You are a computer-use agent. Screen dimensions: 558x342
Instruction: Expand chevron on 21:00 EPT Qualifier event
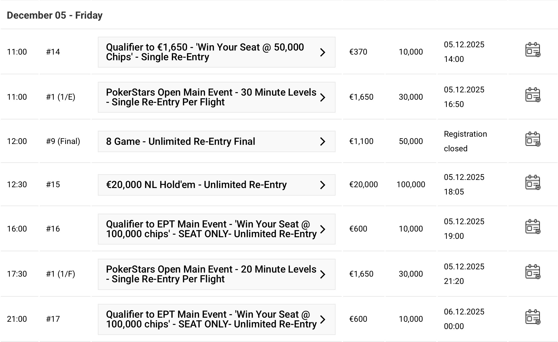tap(323, 320)
